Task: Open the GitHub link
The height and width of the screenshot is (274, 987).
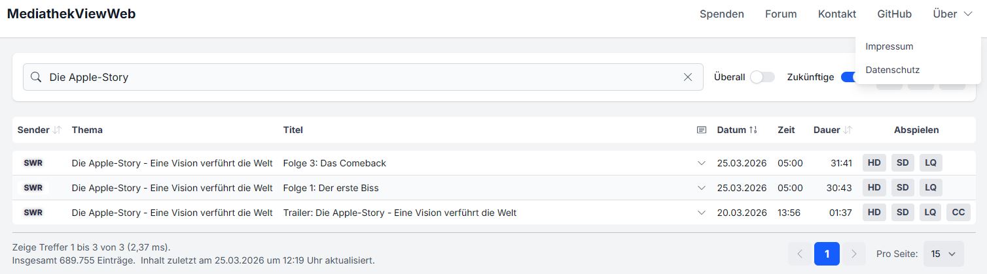Action: [x=894, y=14]
